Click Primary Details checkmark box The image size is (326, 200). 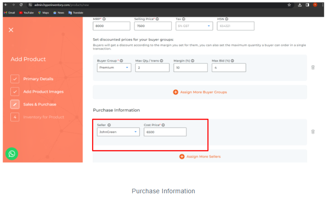click(15, 79)
